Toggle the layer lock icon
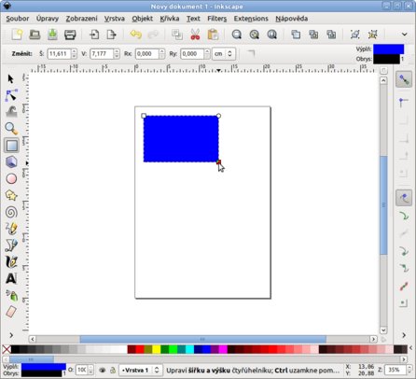416x379 pixels. (113, 370)
